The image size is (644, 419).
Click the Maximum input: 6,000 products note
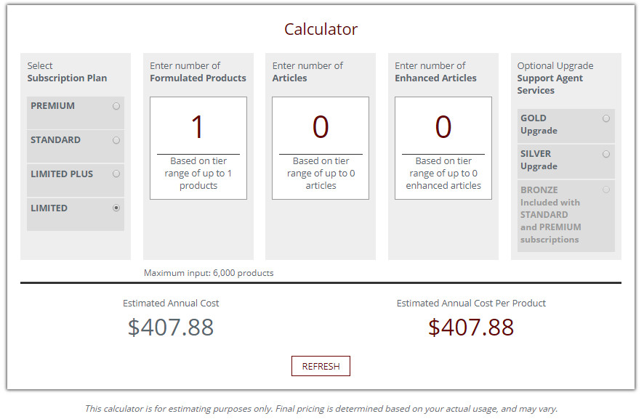209,273
